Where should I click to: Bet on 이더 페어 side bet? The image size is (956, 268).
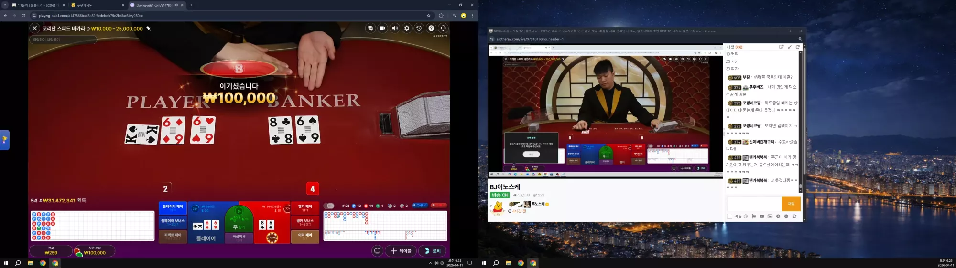(305, 236)
